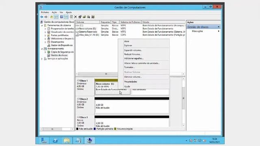Click the last toolbar icon (settings list)
Image resolution: width=260 pixels, height=146 pixels.
pyautogui.click(x=93, y=17)
